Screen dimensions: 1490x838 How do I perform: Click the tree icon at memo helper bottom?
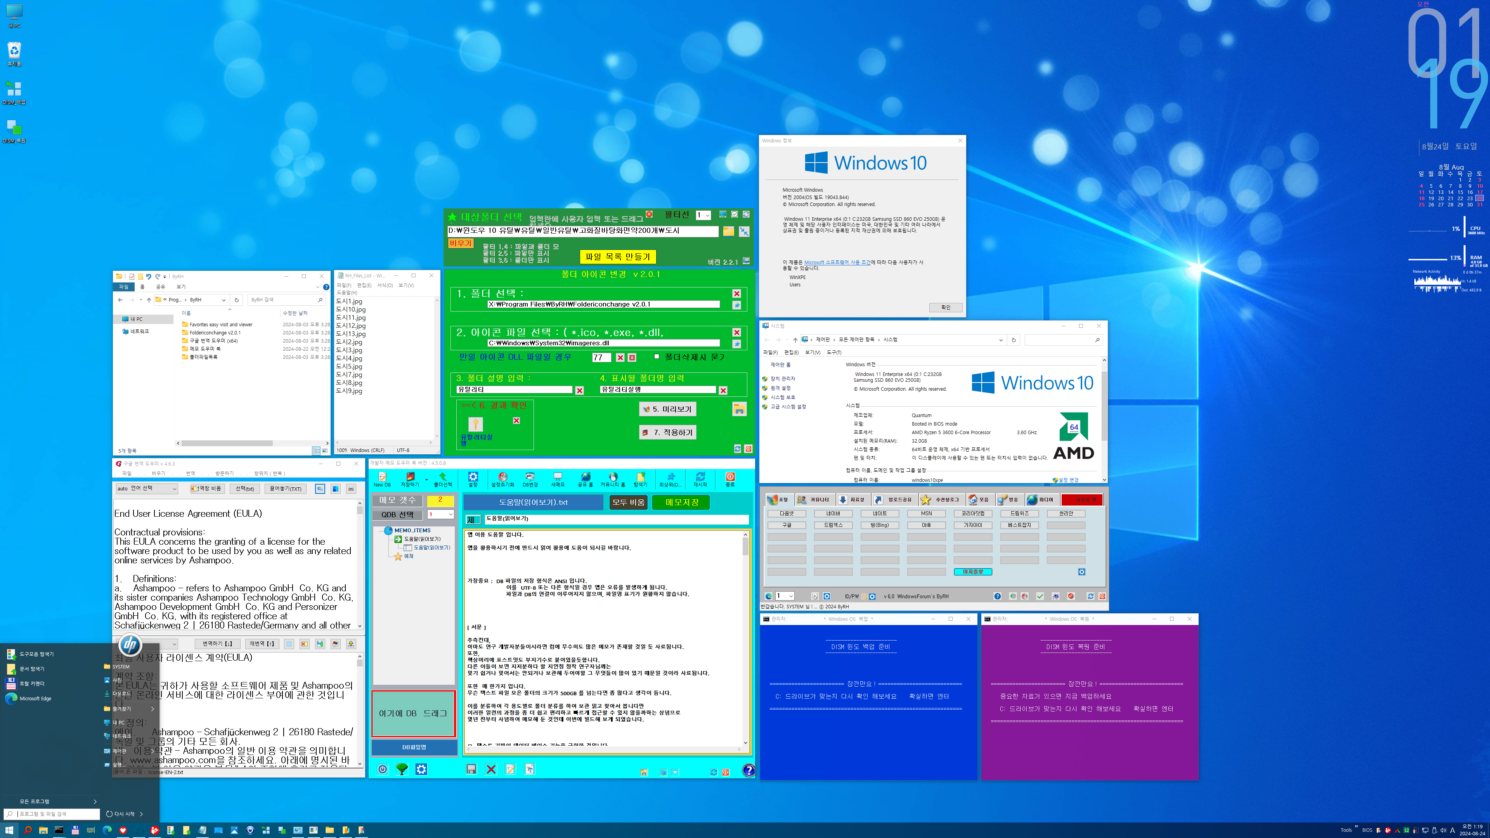tap(402, 769)
